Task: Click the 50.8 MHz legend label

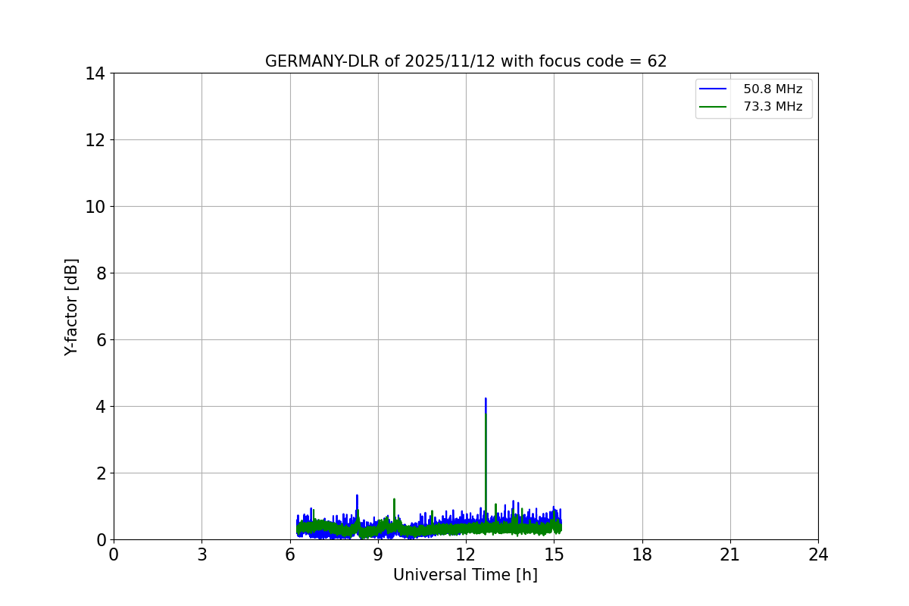Action: point(773,89)
